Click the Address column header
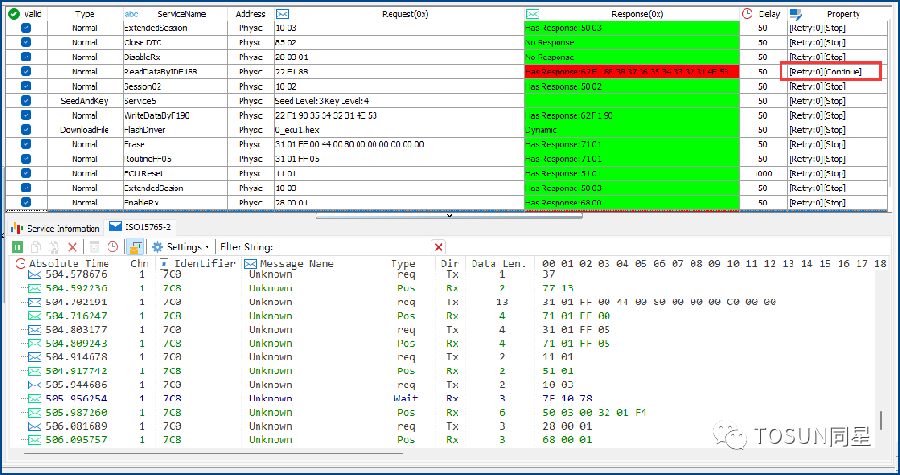The image size is (900, 475). (250, 14)
